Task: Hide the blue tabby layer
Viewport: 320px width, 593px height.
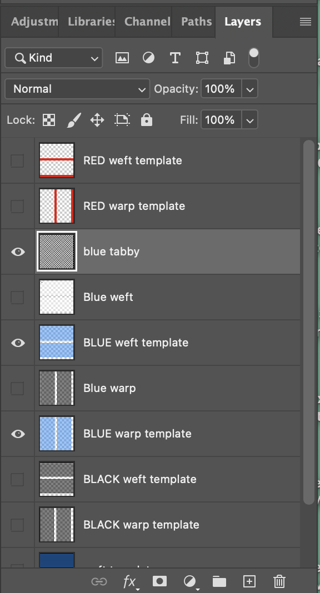Action: click(x=17, y=252)
